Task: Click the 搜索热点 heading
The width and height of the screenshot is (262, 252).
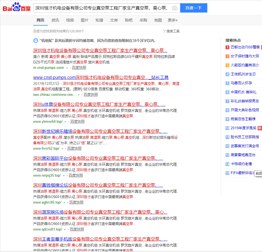Action: [x=233, y=40]
